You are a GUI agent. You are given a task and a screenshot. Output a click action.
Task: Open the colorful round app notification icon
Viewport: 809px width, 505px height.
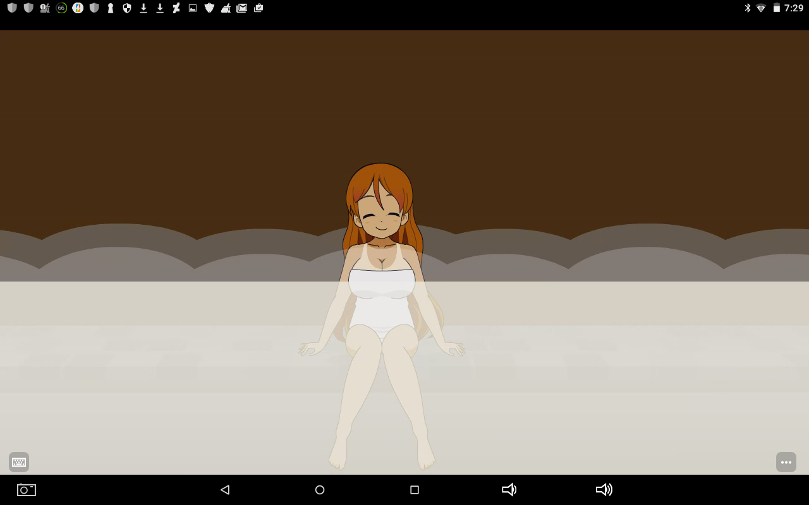coord(78,8)
